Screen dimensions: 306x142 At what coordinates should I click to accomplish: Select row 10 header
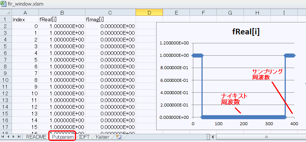pyautogui.click(x=6, y=80)
